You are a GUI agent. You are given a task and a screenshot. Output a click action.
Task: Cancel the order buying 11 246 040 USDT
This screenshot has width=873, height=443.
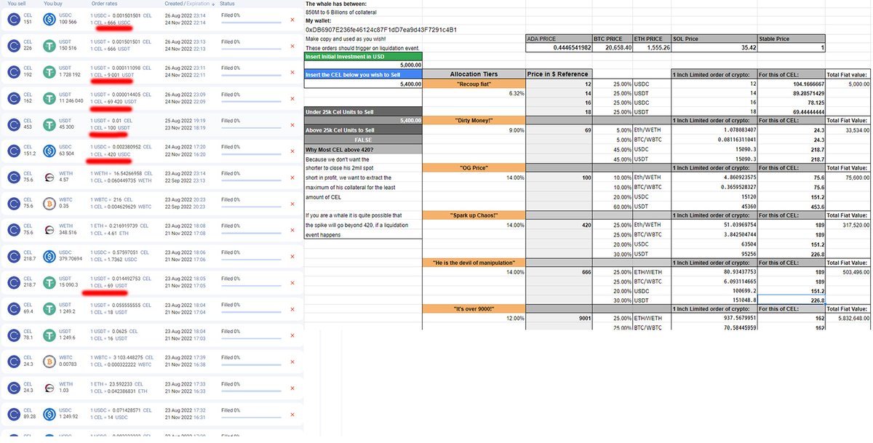coord(292,98)
